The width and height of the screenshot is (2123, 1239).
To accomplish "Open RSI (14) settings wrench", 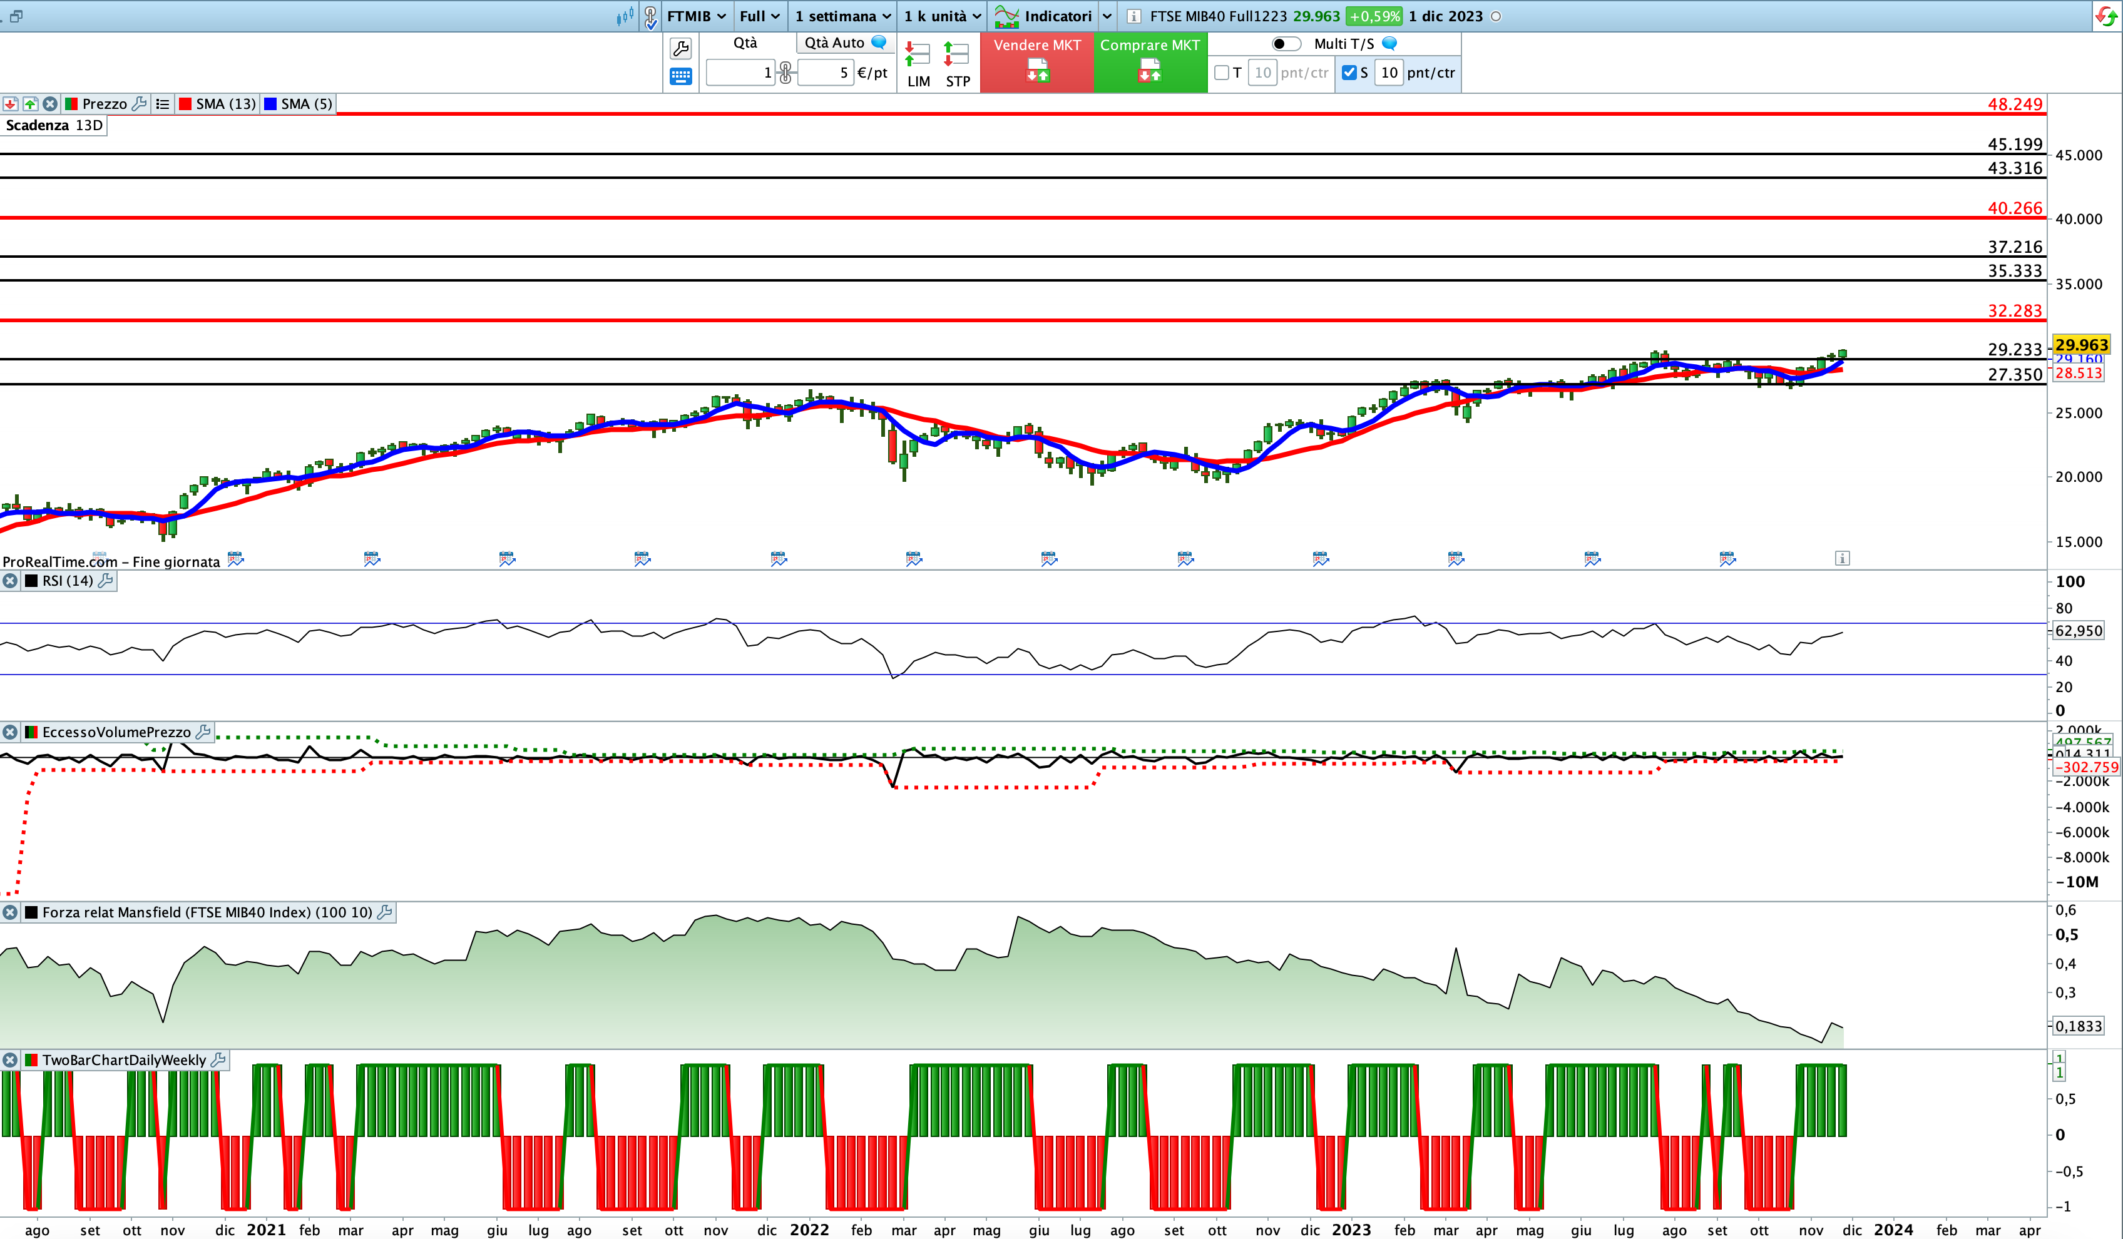I will [x=106, y=580].
